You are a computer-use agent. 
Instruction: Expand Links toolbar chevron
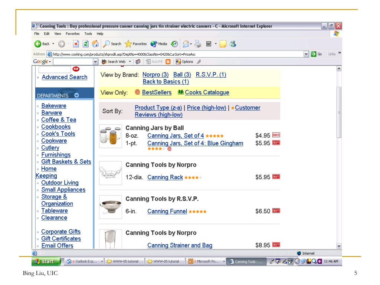(340, 53)
